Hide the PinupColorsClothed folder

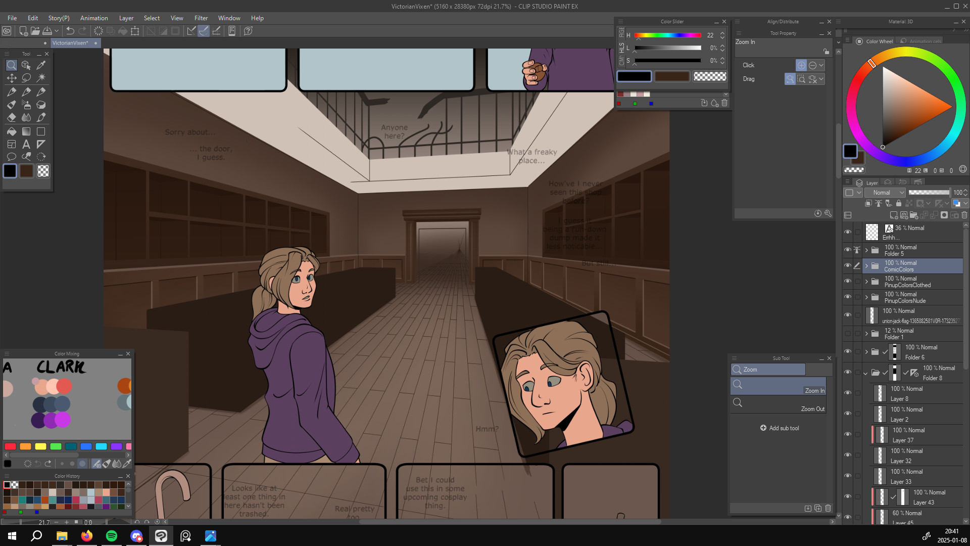pyautogui.click(x=848, y=282)
